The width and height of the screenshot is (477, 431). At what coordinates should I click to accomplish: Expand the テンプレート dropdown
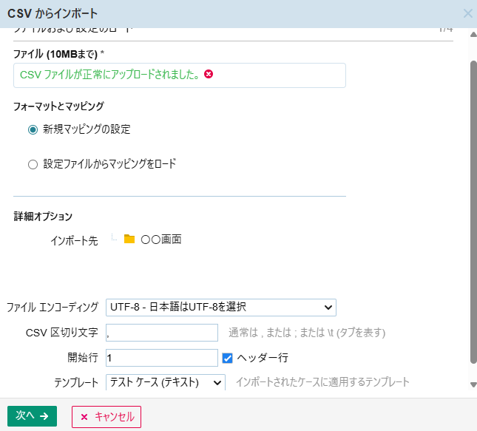click(166, 382)
